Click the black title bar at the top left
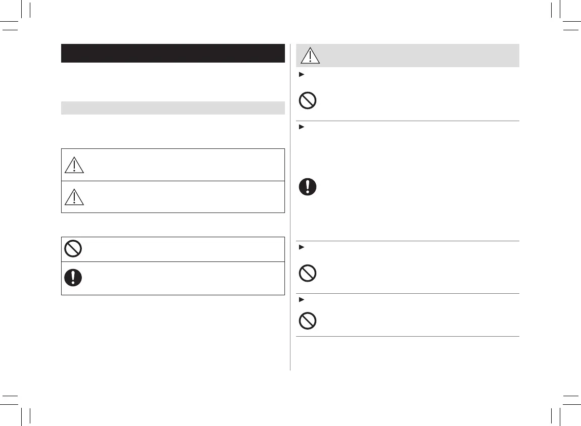This screenshot has height=426, width=581. [x=173, y=53]
